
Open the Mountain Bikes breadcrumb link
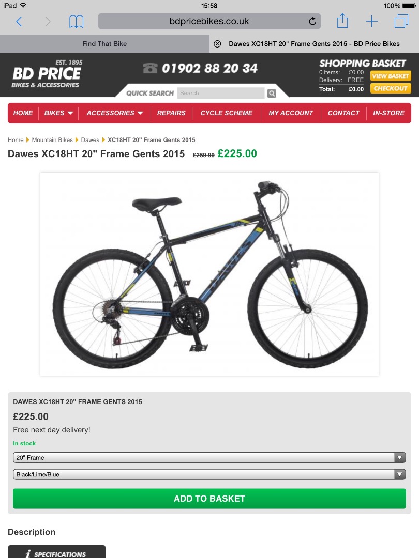(x=52, y=140)
